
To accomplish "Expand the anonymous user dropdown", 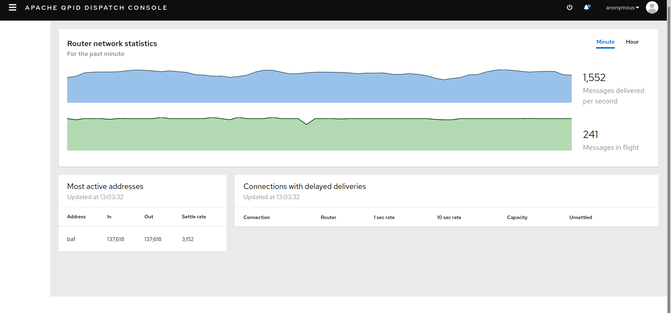I will coord(622,8).
